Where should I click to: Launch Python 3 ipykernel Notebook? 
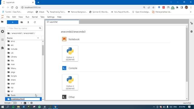coord(70,53)
